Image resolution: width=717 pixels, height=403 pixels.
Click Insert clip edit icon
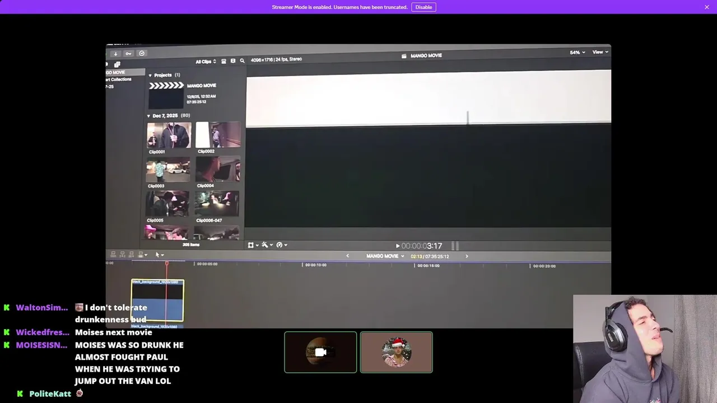click(x=122, y=255)
